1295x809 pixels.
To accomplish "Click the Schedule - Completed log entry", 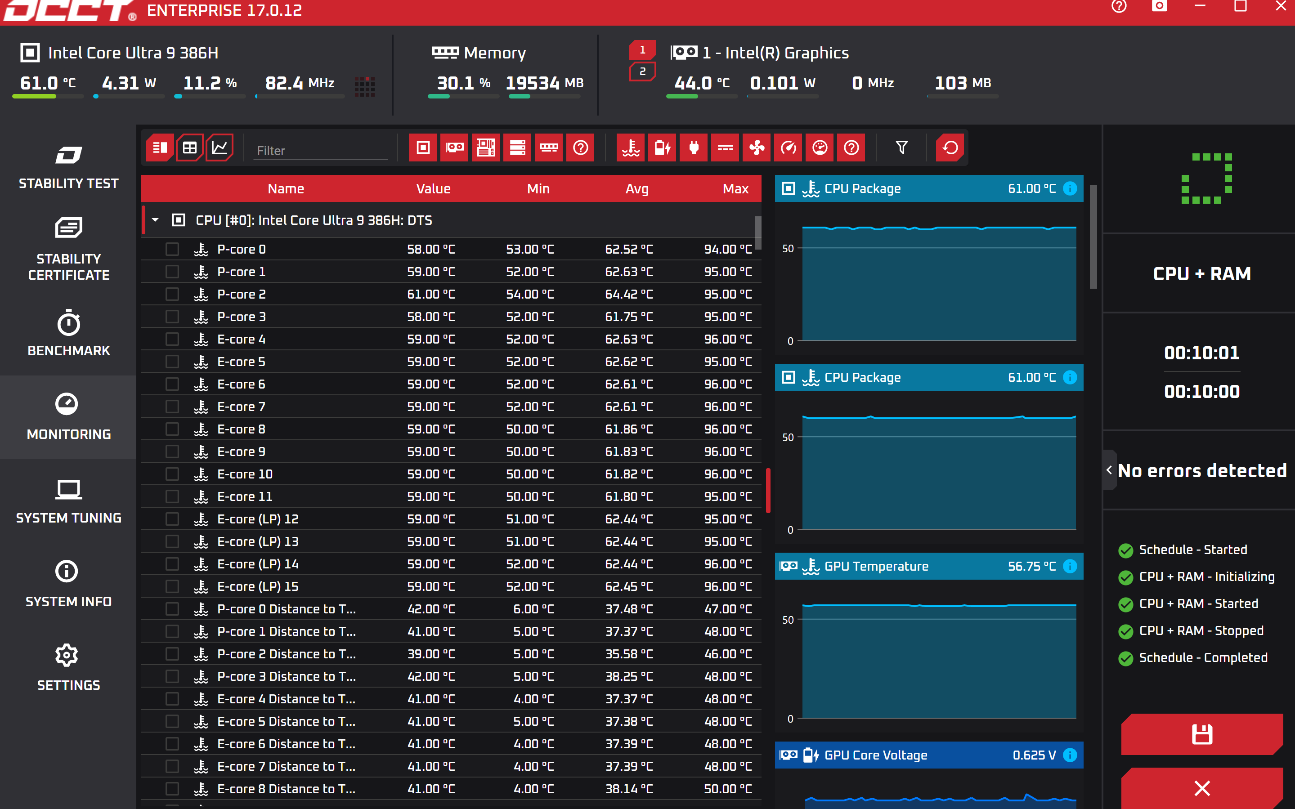I will [1193, 657].
